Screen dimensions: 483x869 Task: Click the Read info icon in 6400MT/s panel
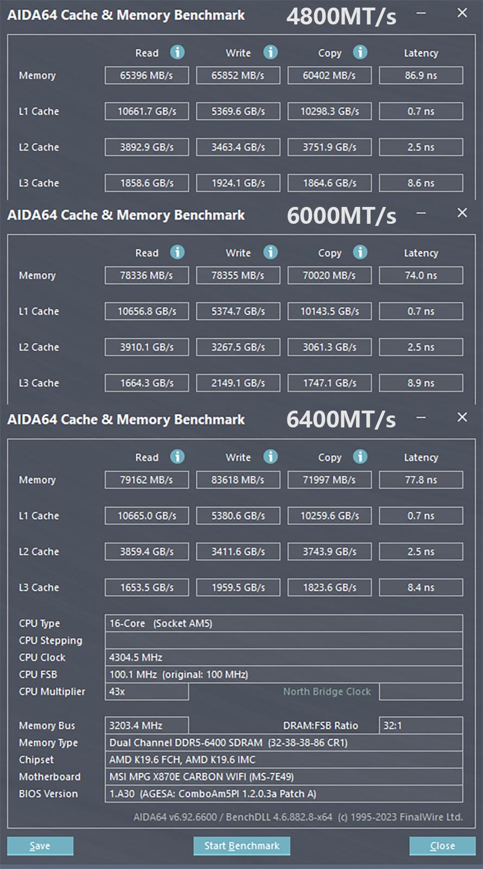[177, 457]
